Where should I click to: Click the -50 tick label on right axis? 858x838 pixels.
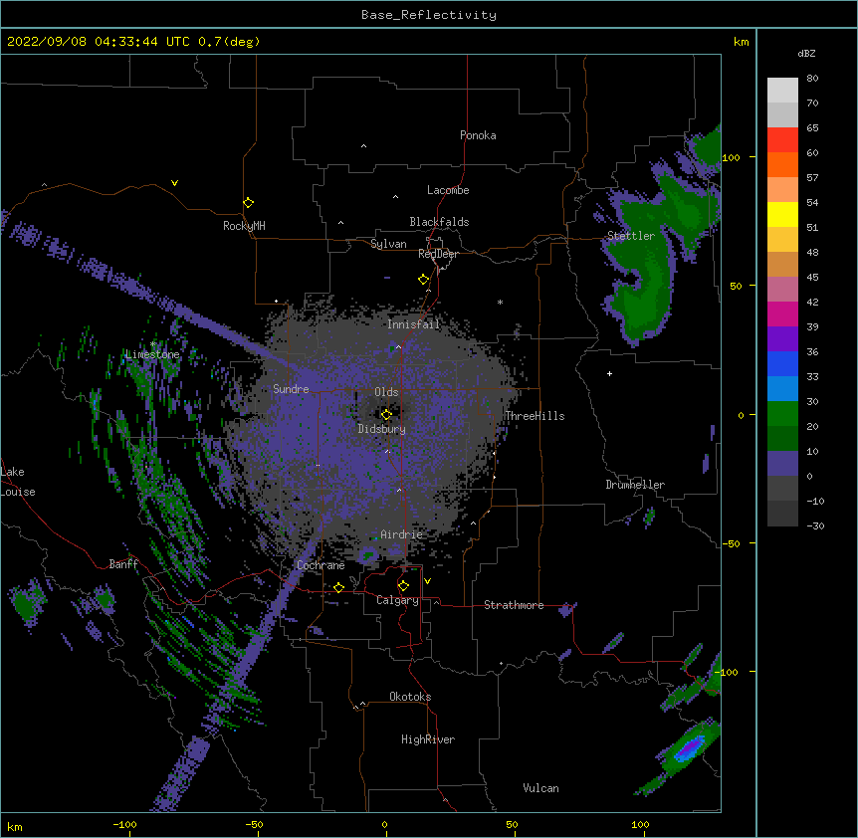[731, 543]
